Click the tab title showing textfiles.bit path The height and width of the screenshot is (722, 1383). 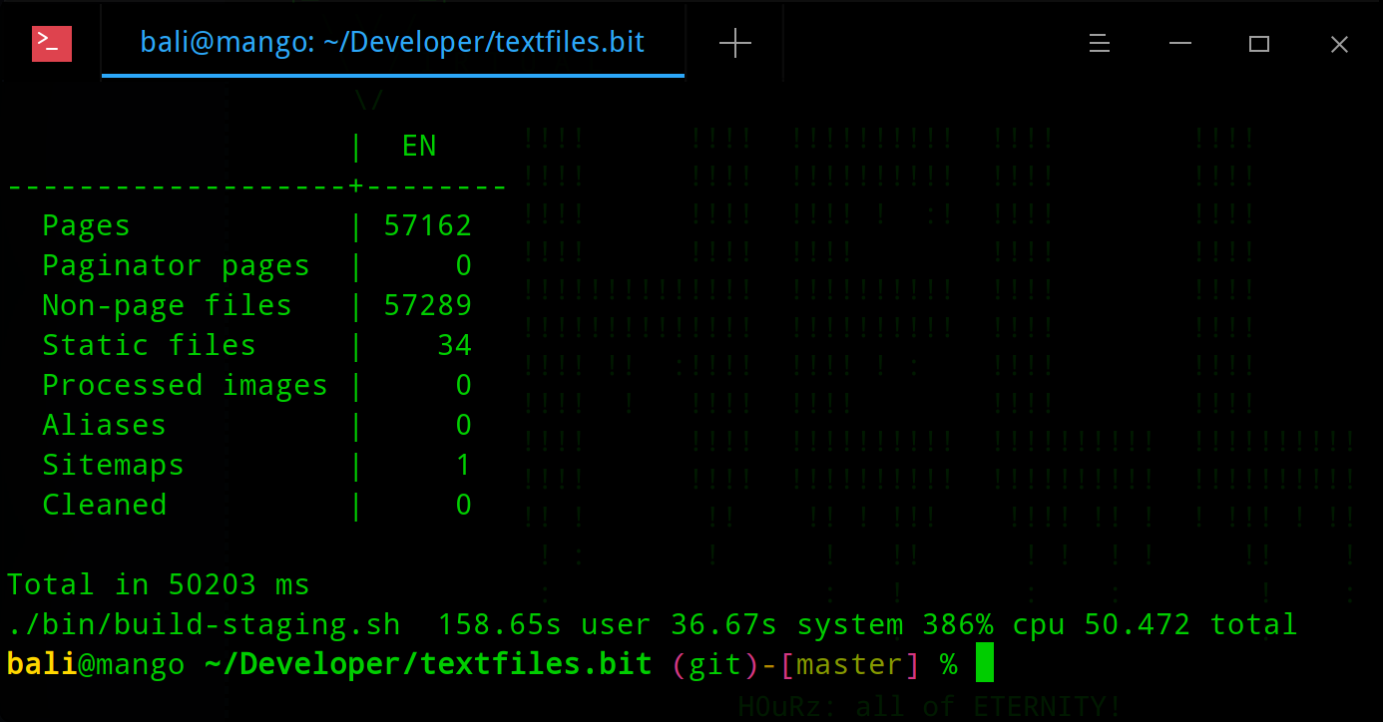pos(392,42)
